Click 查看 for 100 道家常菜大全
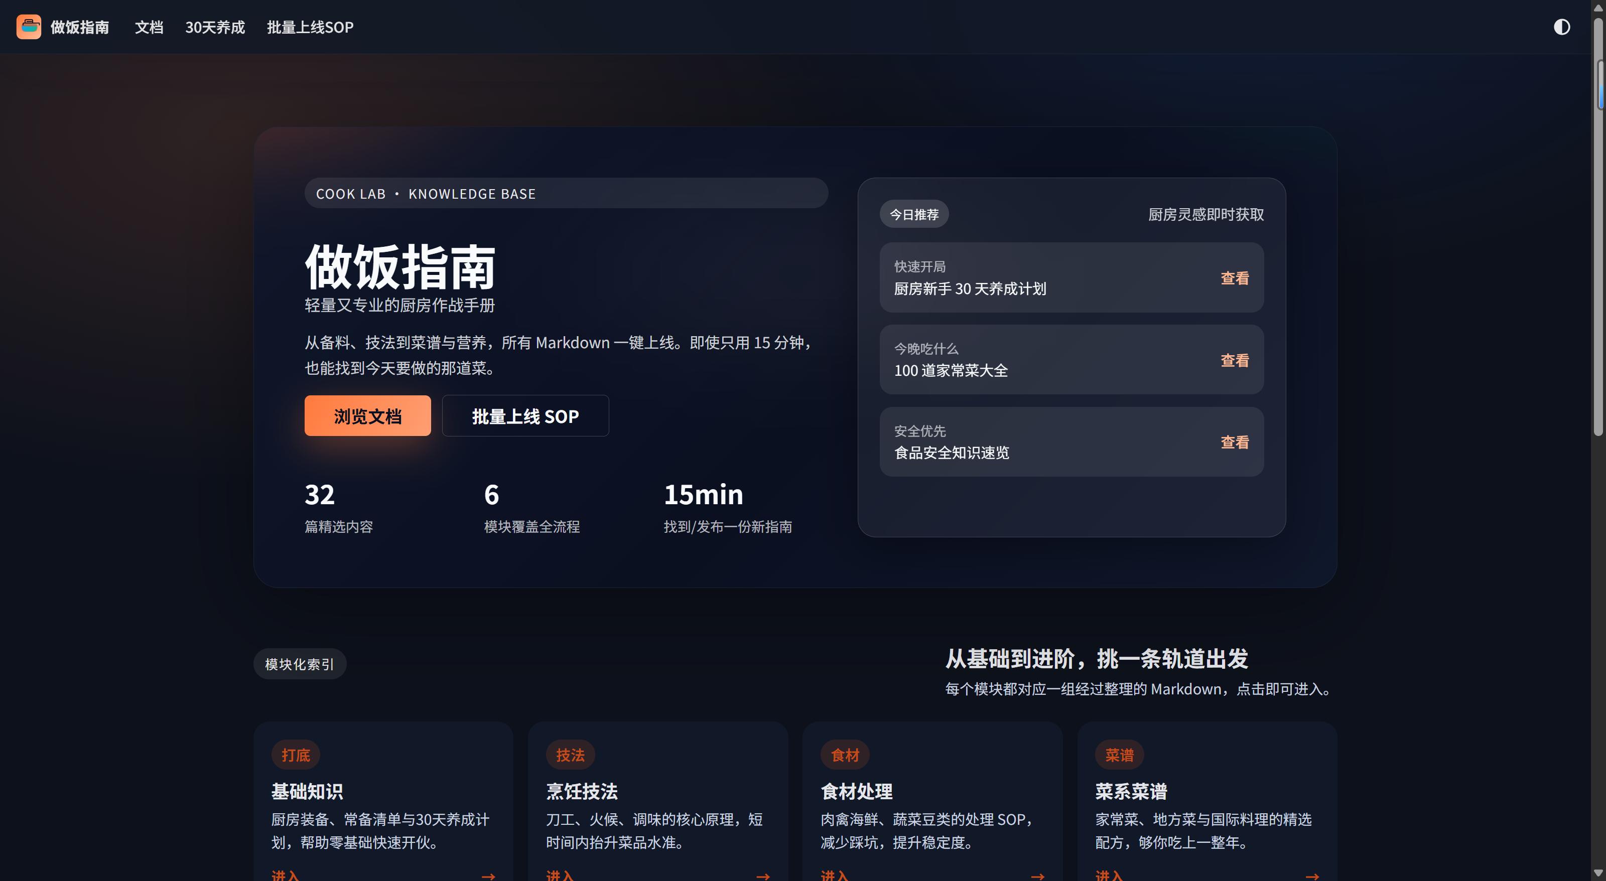The height and width of the screenshot is (881, 1606). (x=1235, y=360)
